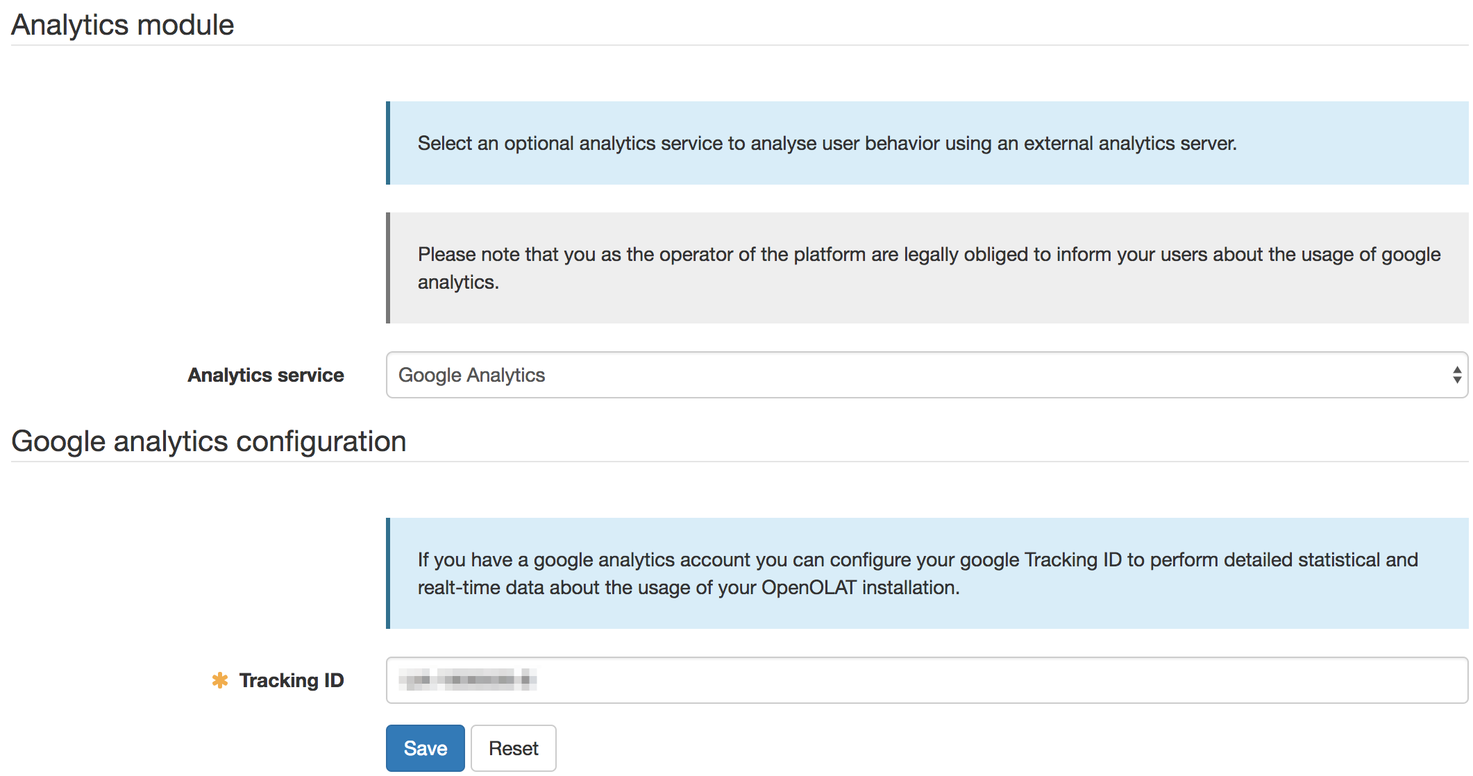This screenshot has width=1473, height=776.
Task: Click the "Tracking ID" field label
Action: 292,680
